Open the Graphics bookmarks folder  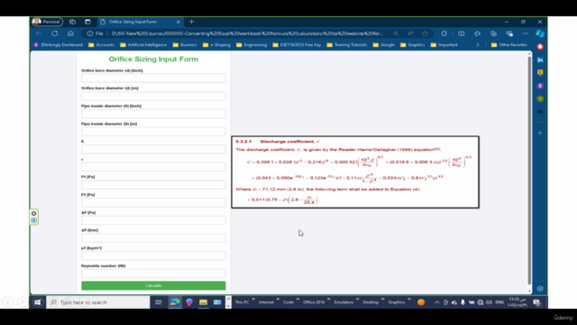[413, 45]
